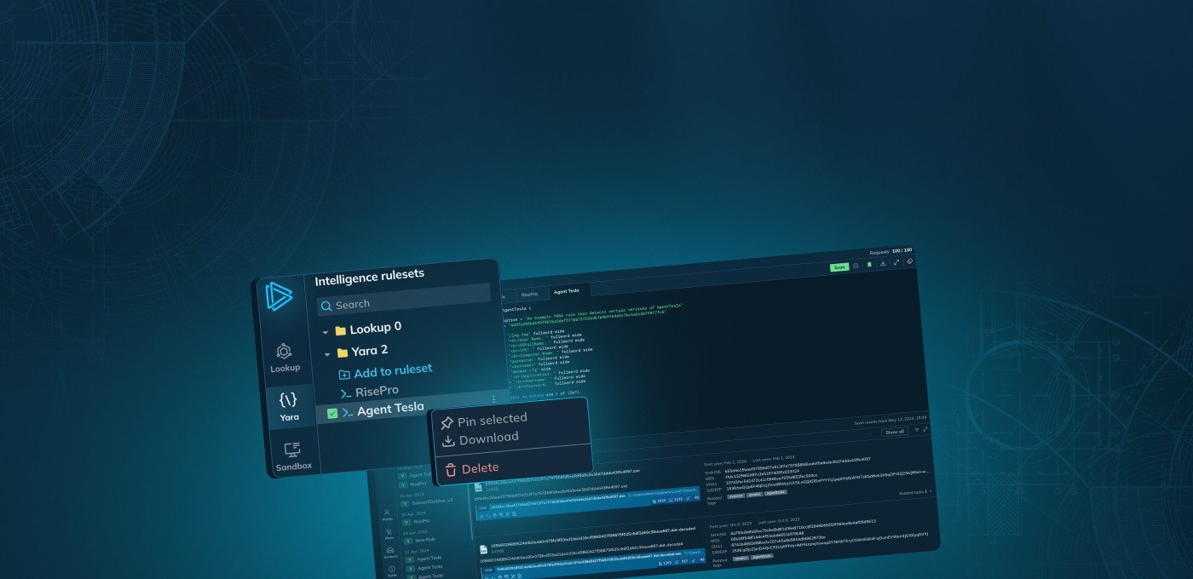Collapse the Yara 2 folder
The width and height of the screenshot is (1193, 579).
pyautogui.click(x=327, y=353)
